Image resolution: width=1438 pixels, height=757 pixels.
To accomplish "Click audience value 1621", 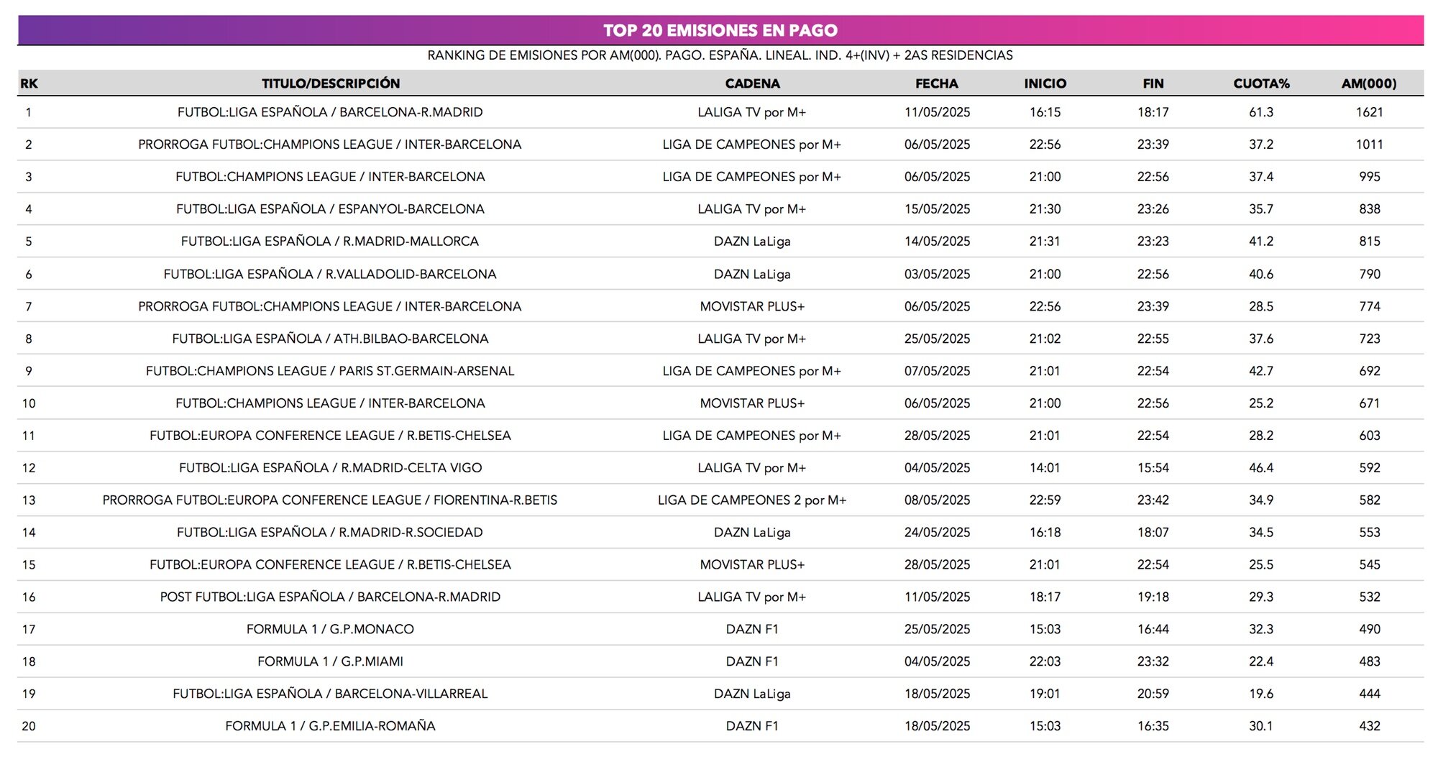I will (x=1370, y=112).
